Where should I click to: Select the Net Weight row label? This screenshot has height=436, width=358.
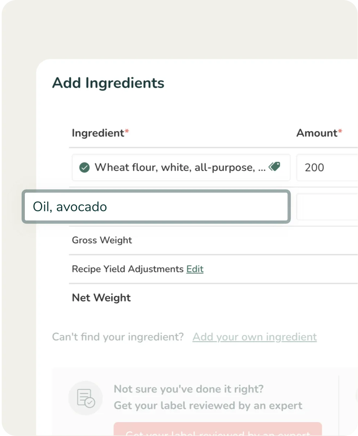101,298
